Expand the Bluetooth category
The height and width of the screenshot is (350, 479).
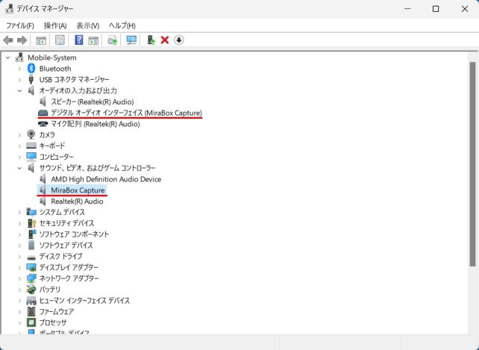click(x=20, y=69)
